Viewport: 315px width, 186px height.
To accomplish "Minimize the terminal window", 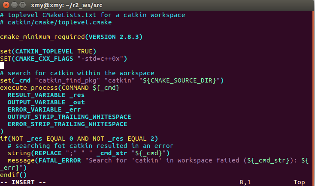I will tap(14, 5).
